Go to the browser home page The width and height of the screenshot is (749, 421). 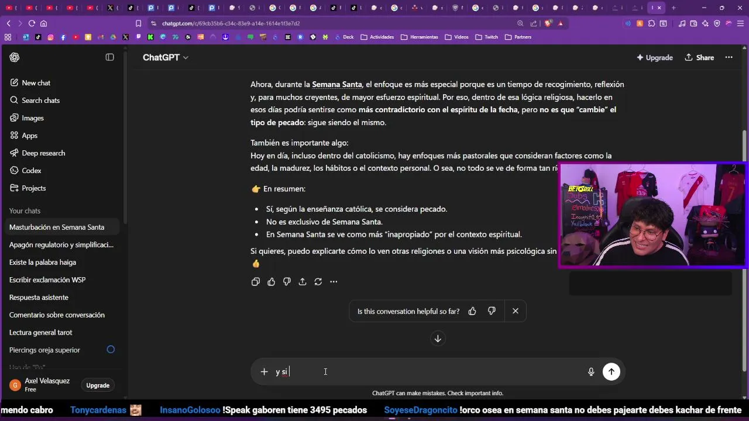point(43,23)
